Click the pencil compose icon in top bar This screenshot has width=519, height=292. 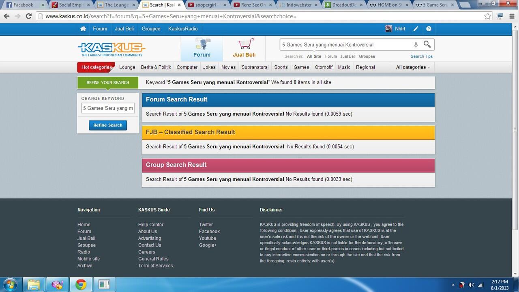416,29
